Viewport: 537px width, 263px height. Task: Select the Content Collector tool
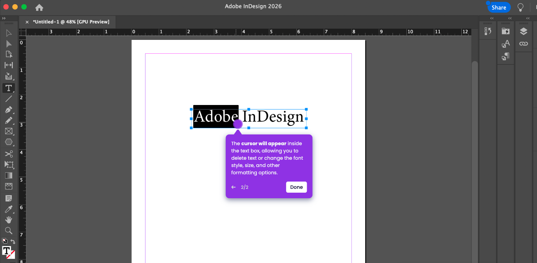9,77
